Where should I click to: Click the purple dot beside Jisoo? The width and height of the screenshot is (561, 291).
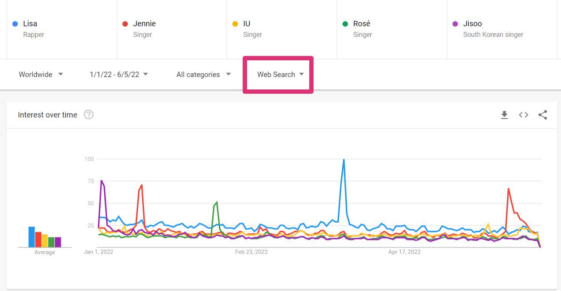coord(455,24)
